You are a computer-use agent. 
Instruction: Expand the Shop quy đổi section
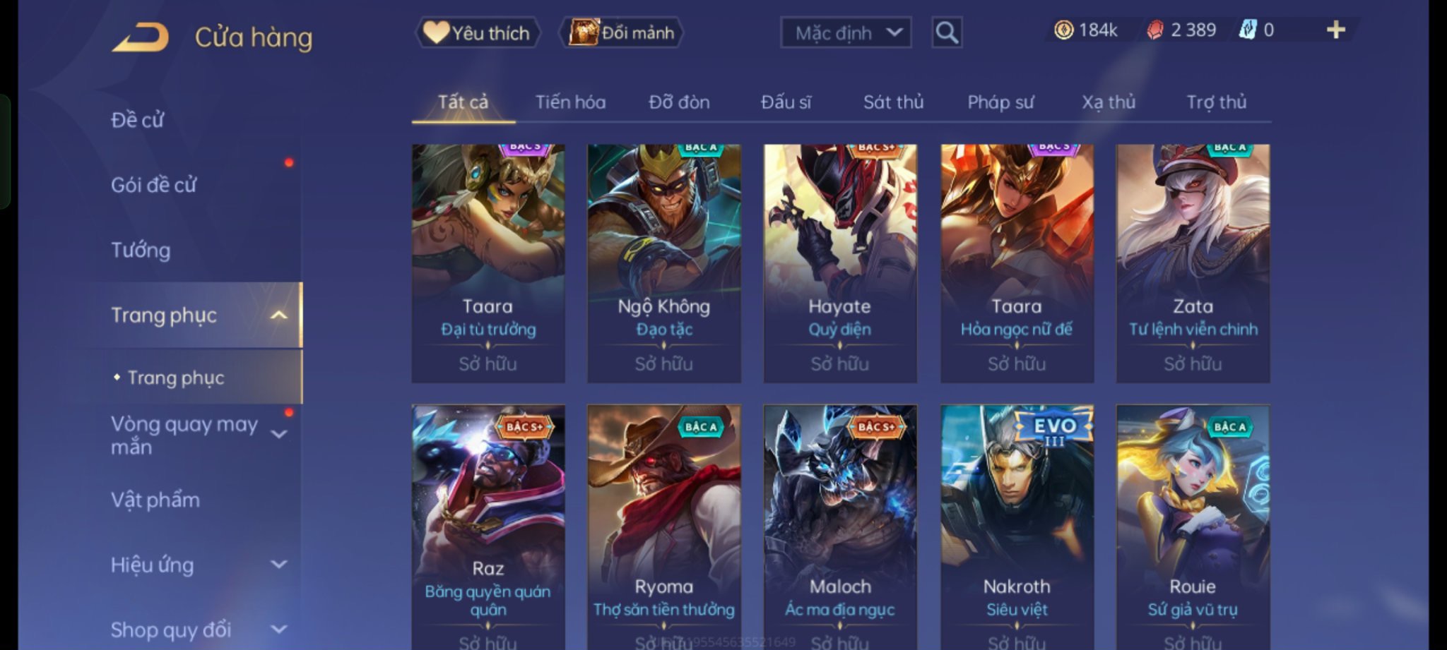click(279, 629)
